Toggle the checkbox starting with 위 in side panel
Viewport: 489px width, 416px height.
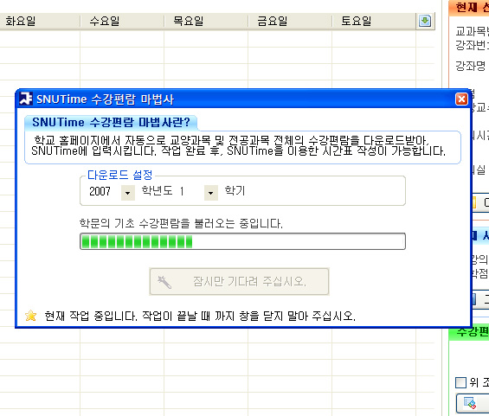(460, 382)
